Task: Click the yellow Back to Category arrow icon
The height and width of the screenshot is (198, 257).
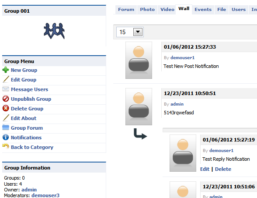Action: tap(6, 146)
